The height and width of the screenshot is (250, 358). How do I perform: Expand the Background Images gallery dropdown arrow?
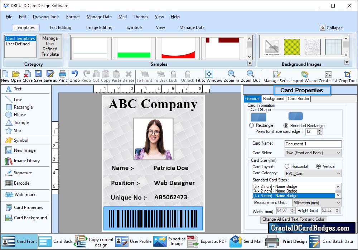[347, 62]
